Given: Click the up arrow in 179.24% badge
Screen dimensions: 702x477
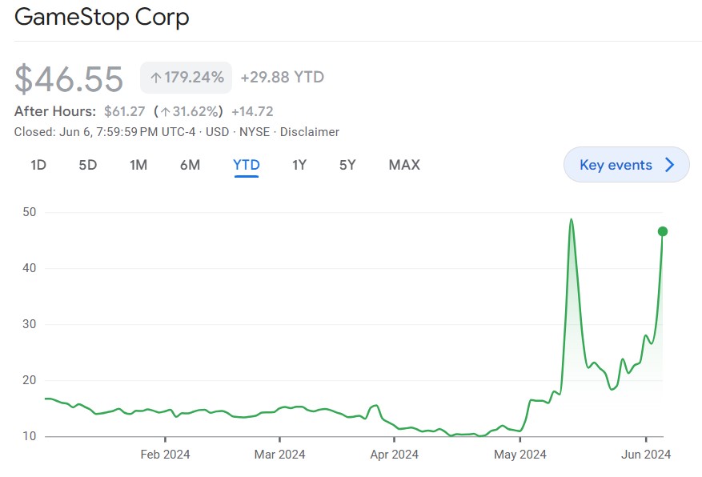Looking at the screenshot, I should [156, 78].
